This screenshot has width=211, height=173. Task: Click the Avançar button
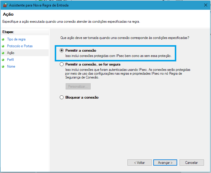[x=165, y=163]
